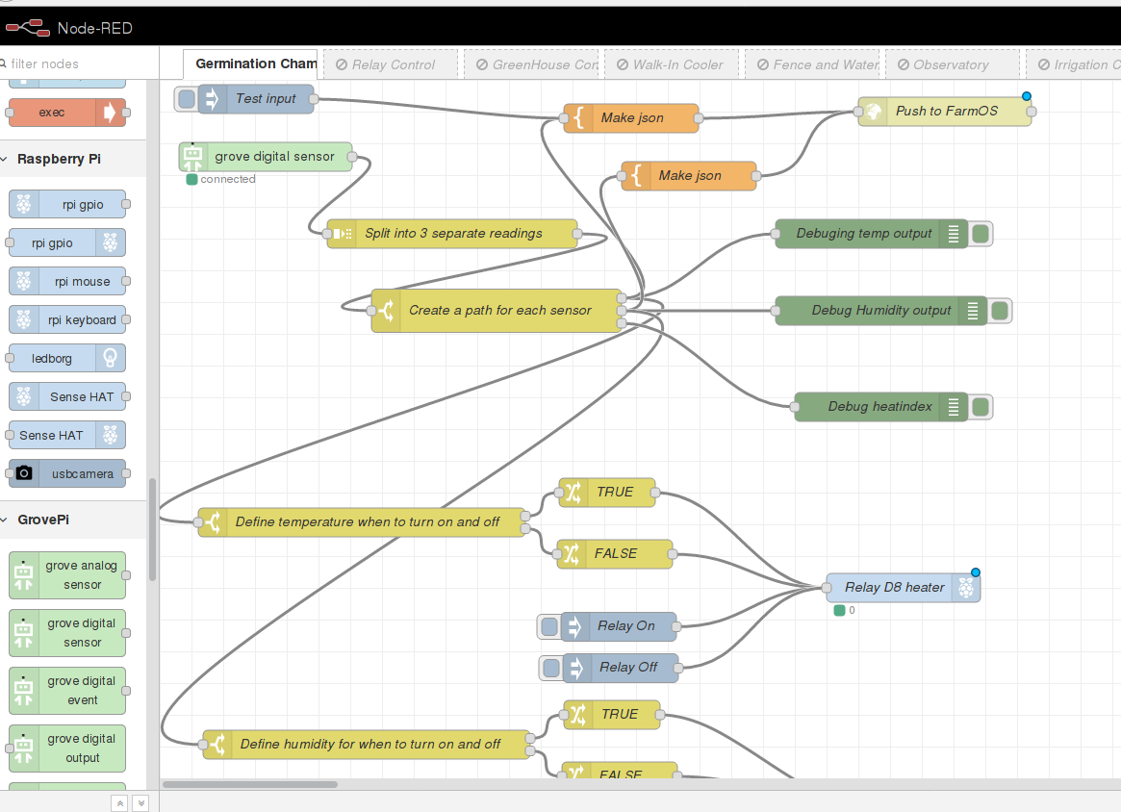Viewport: 1121px width, 812px height.
Task: Click the ledborg node lightbulb icon
Action: (112, 358)
